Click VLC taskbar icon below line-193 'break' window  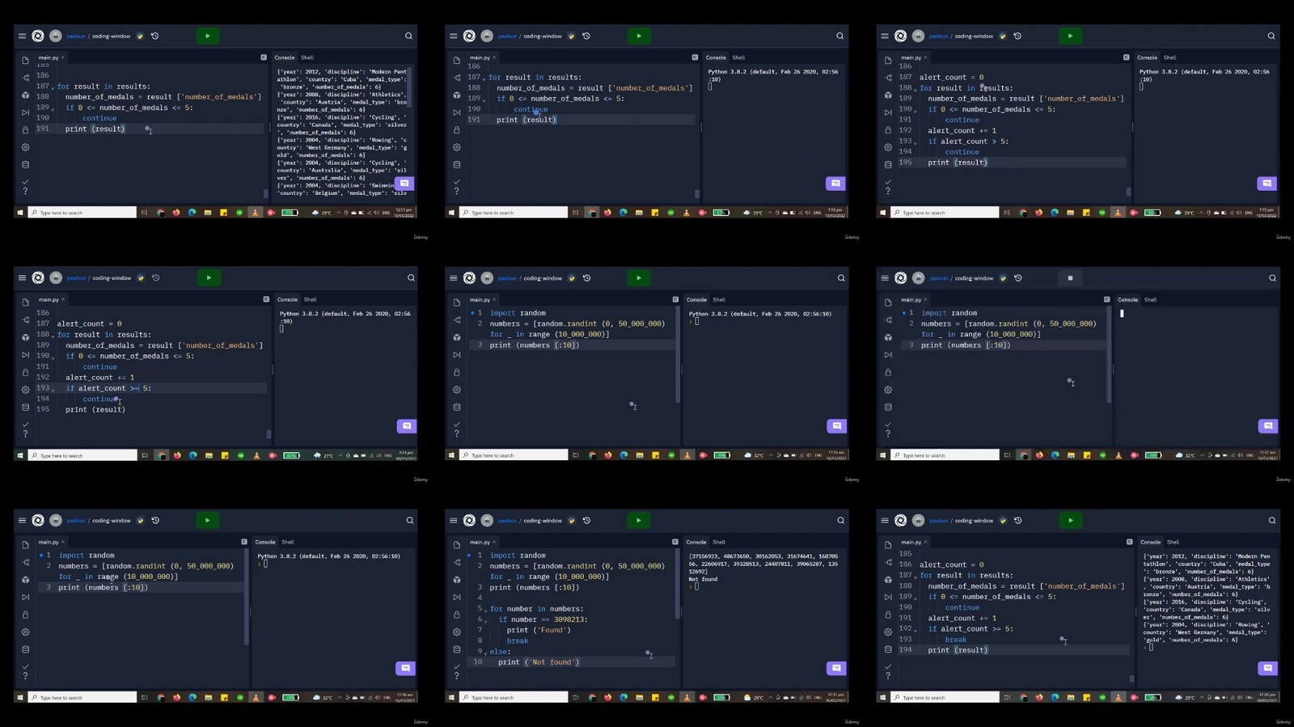(x=1118, y=697)
